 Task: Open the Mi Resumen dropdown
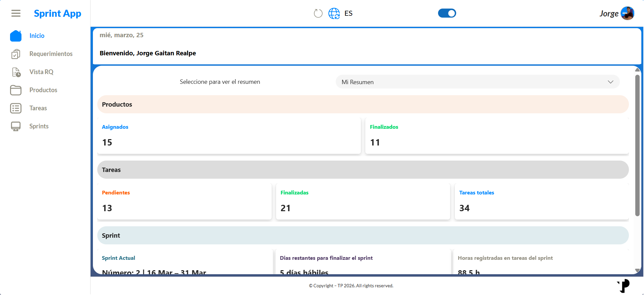point(478,82)
